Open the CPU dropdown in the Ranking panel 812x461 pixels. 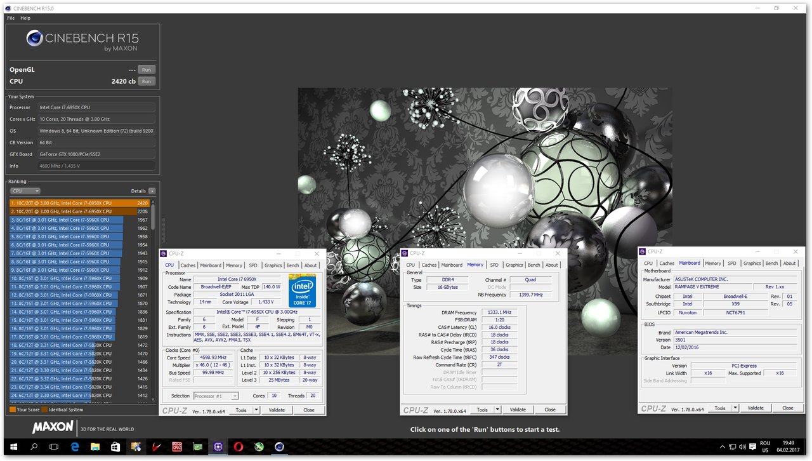click(25, 190)
